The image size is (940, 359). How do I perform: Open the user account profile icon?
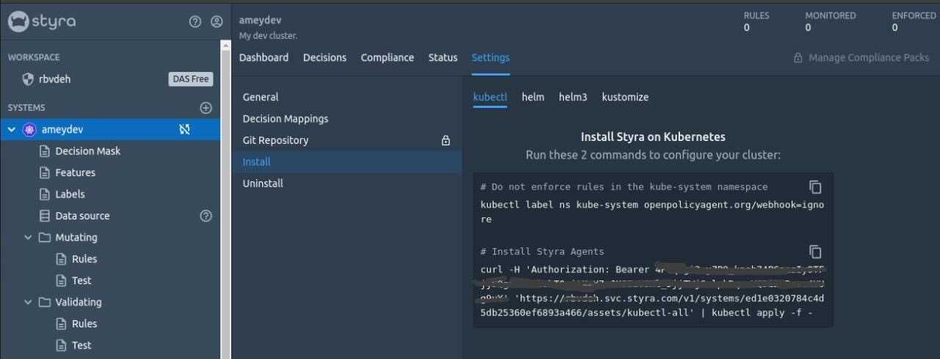pyautogui.click(x=217, y=22)
